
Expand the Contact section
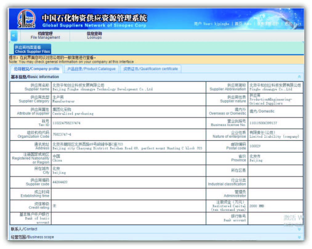click(x=299, y=229)
